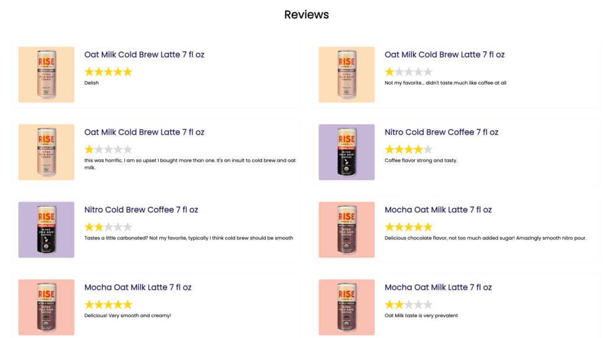Click the can thumbnail beside 'Delicious! Very smooth and creamy!'
The image size is (606, 338).
tap(46, 307)
